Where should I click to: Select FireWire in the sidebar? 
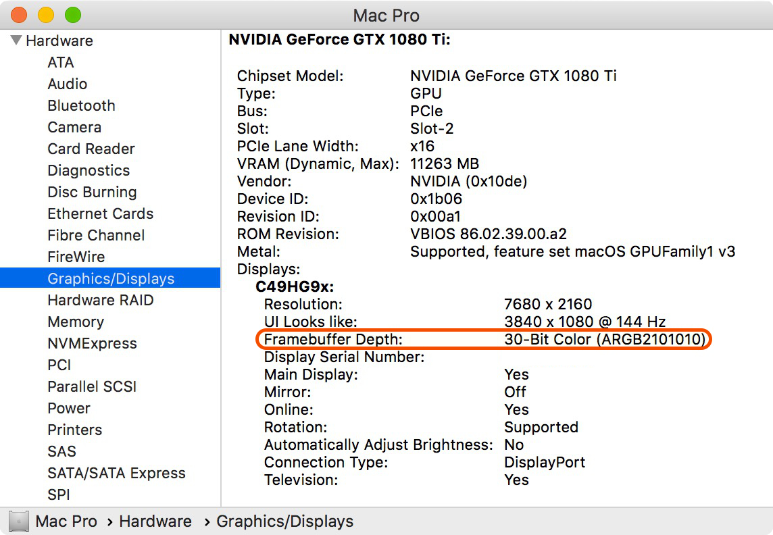click(x=76, y=257)
